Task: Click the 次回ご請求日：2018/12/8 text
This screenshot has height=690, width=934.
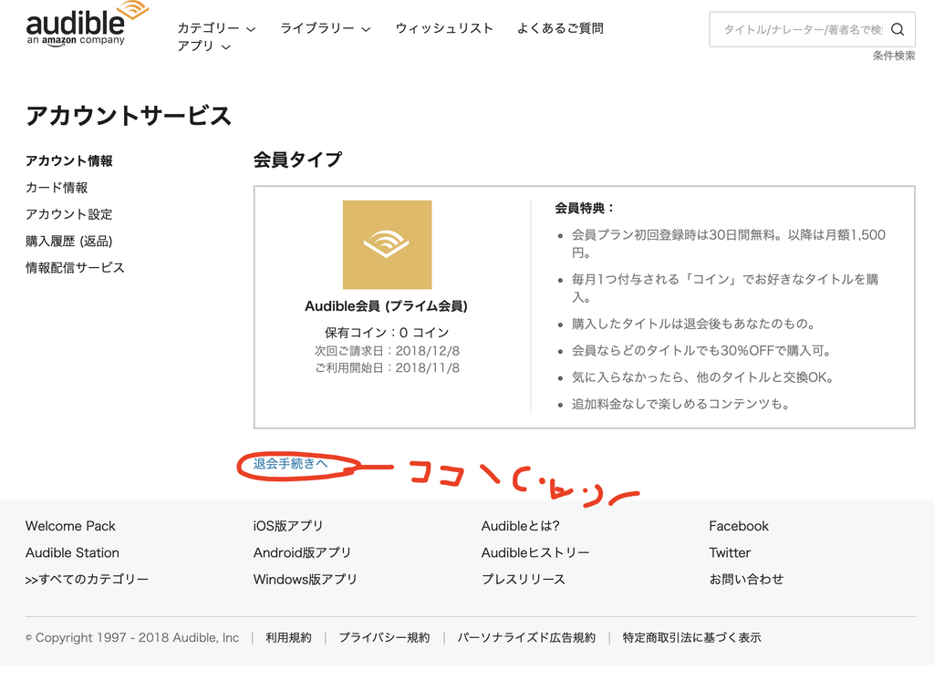Action: click(x=387, y=351)
